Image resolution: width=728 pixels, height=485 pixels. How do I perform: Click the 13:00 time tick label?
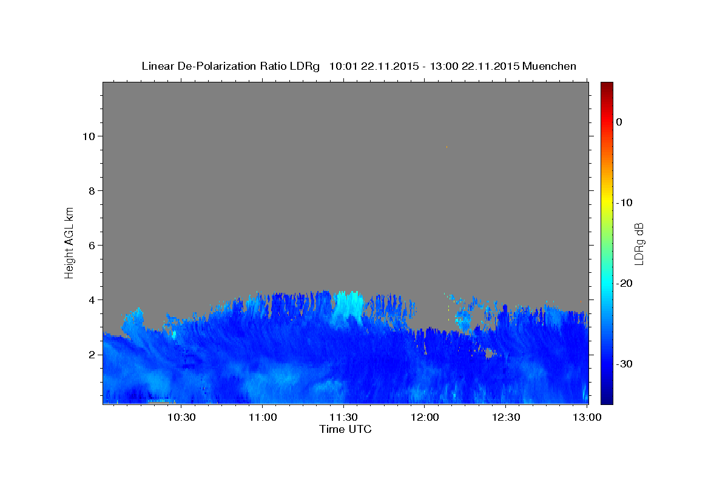(x=587, y=417)
